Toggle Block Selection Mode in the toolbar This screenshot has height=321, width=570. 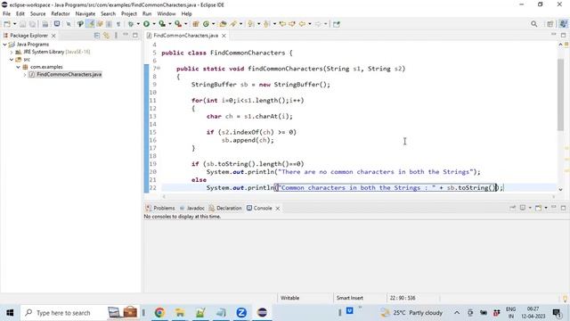point(109,24)
